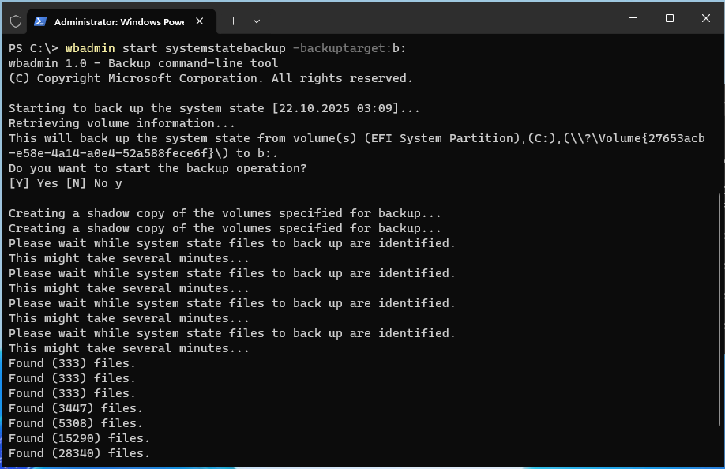
Task: Click the '-backuptarget:b:' parameter text
Action: tap(350, 48)
